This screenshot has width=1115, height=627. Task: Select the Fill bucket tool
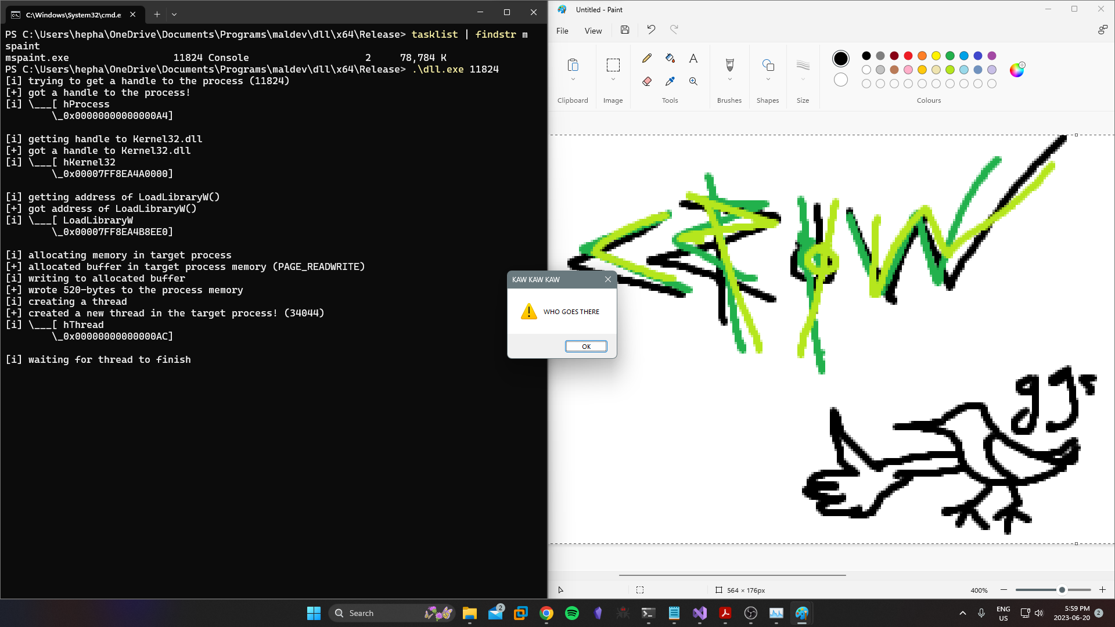pos(670,58)
